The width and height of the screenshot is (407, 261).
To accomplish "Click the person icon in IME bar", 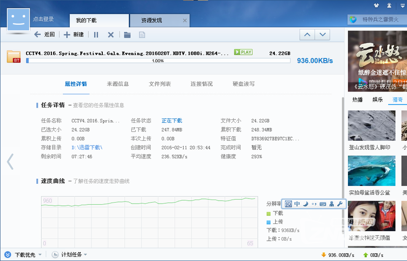I will [332, 204].
